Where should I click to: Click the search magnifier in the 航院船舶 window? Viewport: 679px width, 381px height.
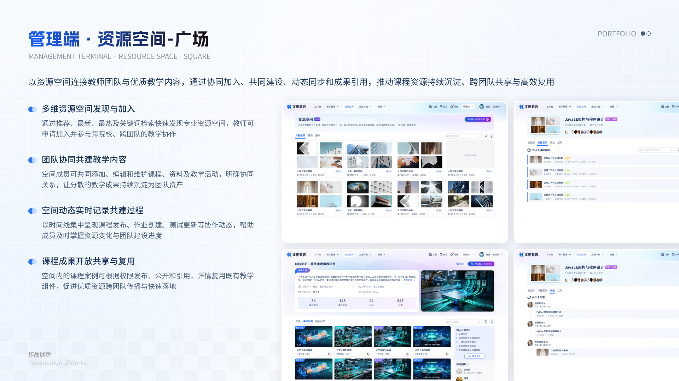(x=479, y=322)
